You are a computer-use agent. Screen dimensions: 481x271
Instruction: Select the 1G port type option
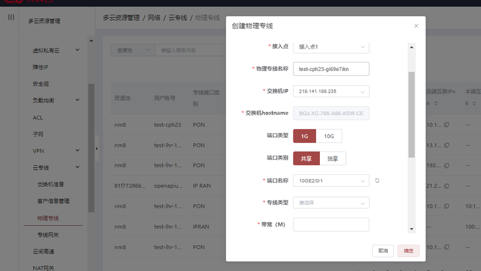[x=304, y=136]
